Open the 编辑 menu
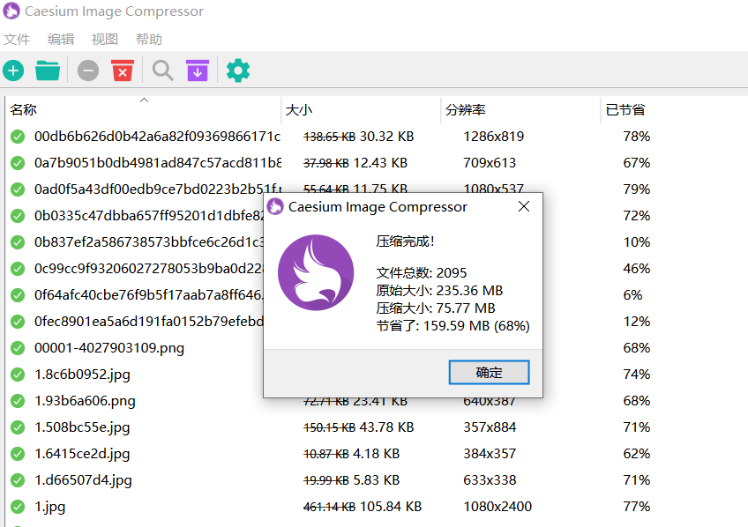Image resolution: width=748 pixels, height=527 pixels. [x=61, y=40]
